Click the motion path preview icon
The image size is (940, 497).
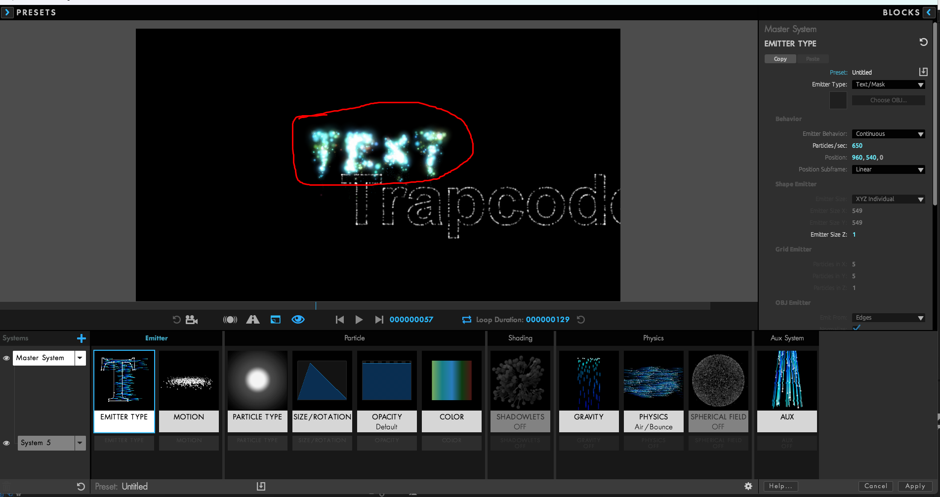tap(253, 319)
